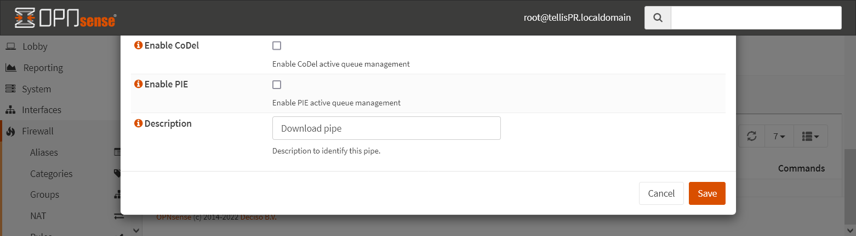The image size is (856, 236).
Task: Click the Cancel button
Action: (x=661, y=193)
